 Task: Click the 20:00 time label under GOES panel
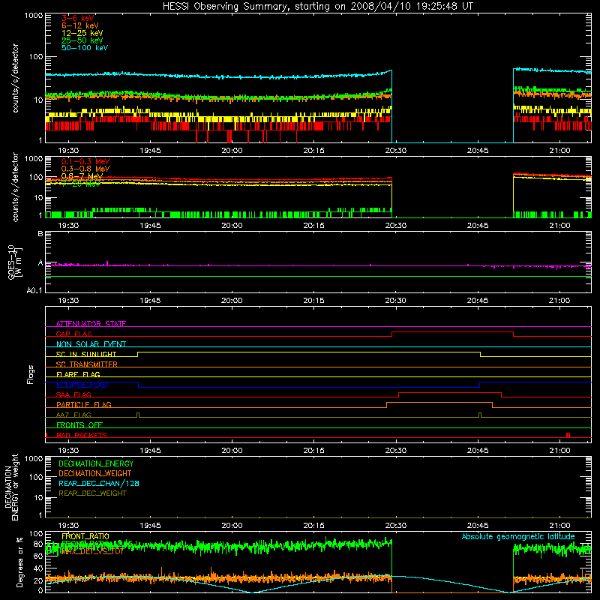point(232,301)
